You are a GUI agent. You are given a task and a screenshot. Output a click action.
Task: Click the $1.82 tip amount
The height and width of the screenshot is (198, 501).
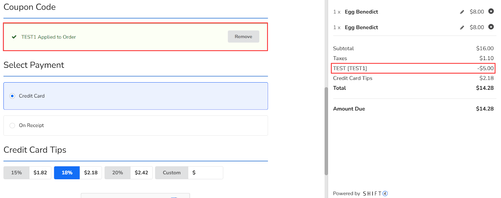click(x=40, y=173)
